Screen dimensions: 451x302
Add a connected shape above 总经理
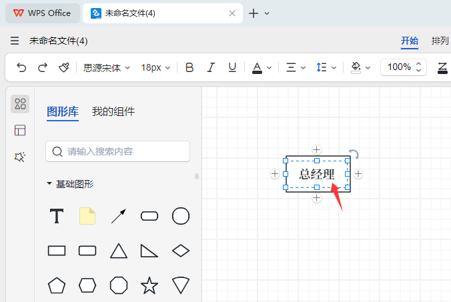317,150
